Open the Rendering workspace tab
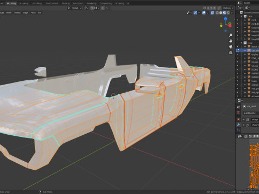Screen dimensions: 259x194 coord(91,3)
